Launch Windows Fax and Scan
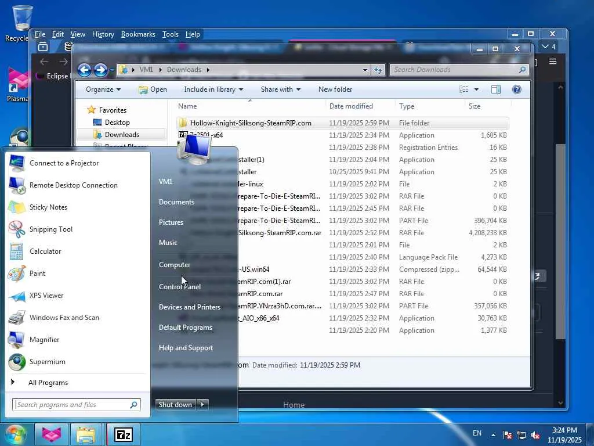The height and width of the screenshot is (446, 594). coord(64,318)
